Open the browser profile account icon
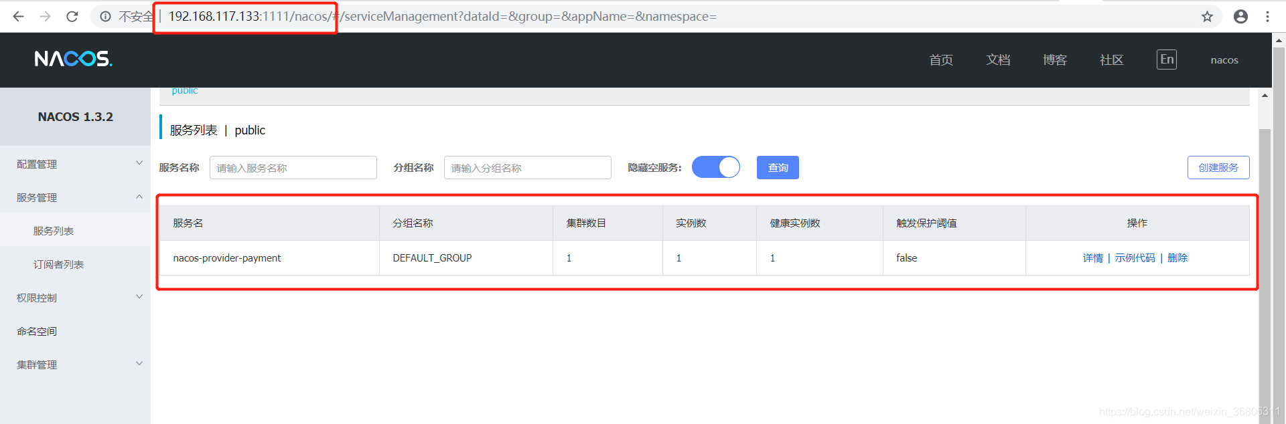Viewport: 1286px width, 424px height. click(x=1240, y=17)
